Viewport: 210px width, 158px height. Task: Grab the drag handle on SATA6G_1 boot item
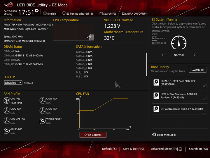pos(205,86)
